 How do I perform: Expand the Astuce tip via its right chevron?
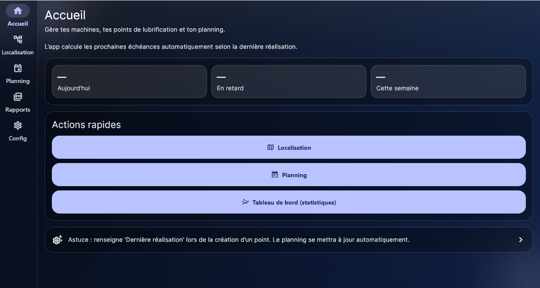521,240
